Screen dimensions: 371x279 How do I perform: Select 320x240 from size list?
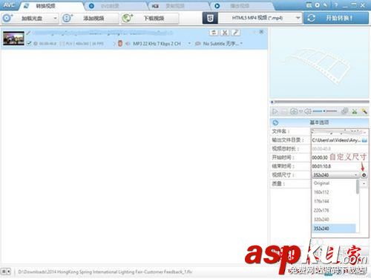point(334,220)
